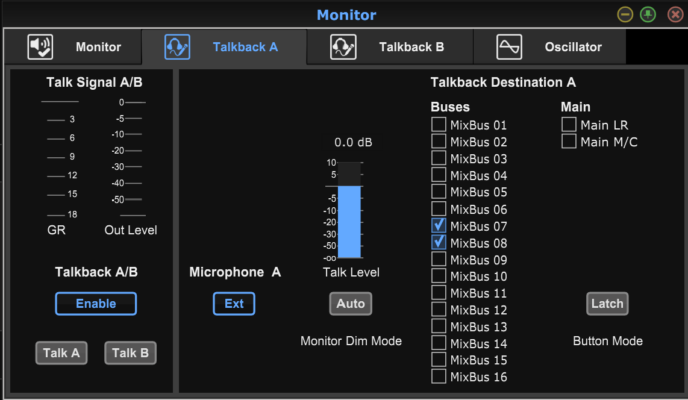688x400 pixels.
Task: Click the Talk Level fader
Action: coord(349,210)
